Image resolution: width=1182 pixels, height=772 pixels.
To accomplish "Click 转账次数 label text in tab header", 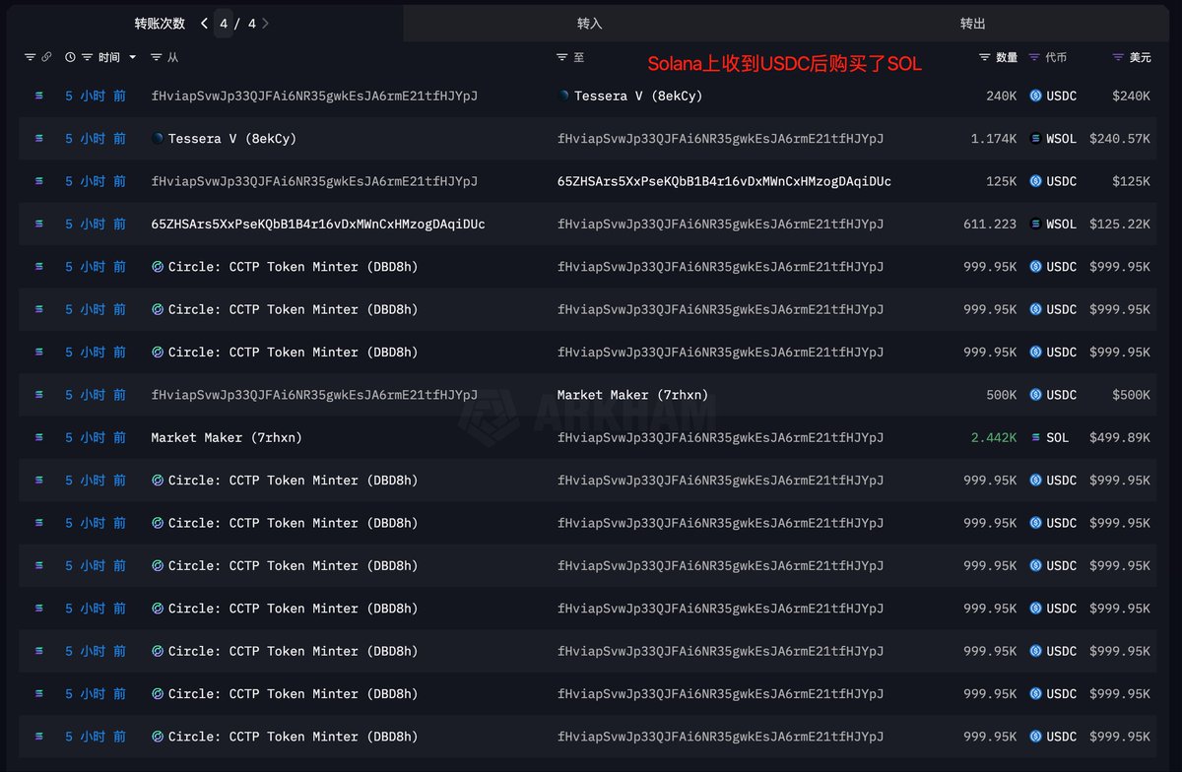I will (x=160, y=23).
